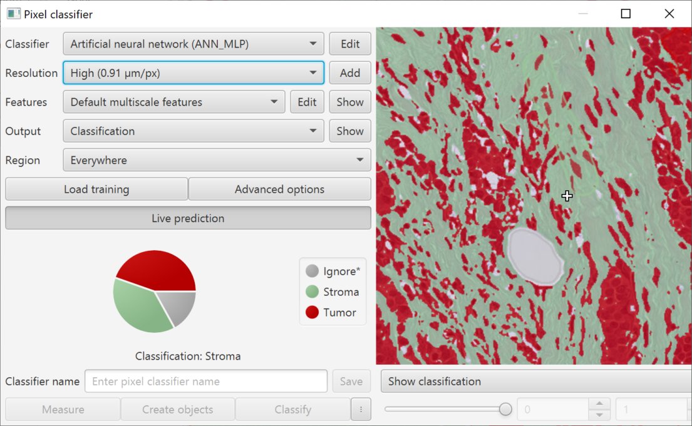
Task: Click the Load training button
Action: click(x=96, y=189)
